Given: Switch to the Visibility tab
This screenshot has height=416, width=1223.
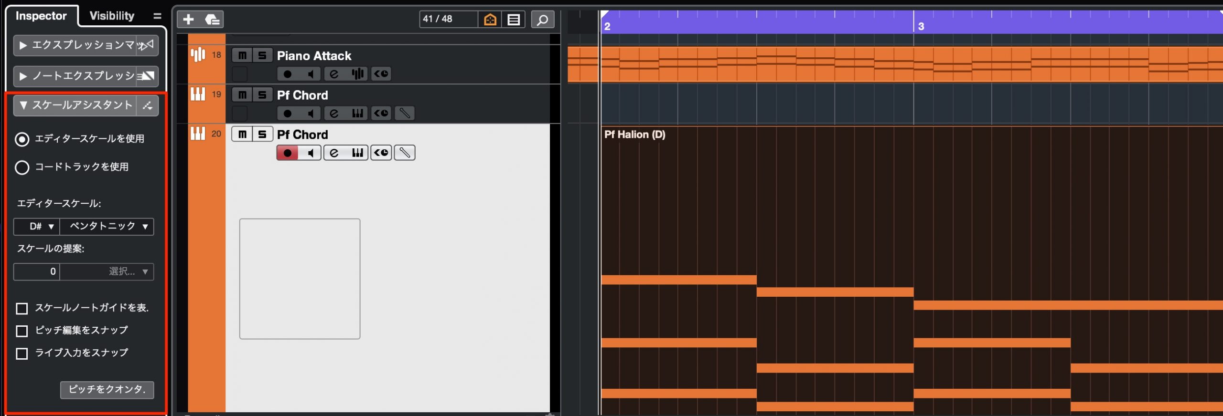Looking at the screenshot, I should pos(112,16).
